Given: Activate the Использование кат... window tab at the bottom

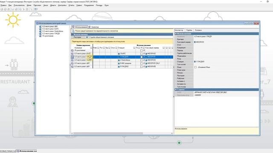Looking at the screenshot, I should tap(27, 151).
